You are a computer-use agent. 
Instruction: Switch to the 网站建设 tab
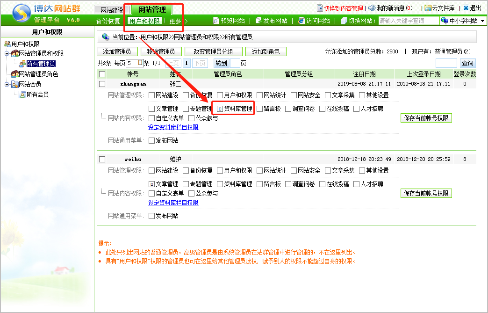pos(112,10)
